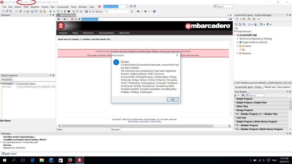292x164 pixels.
Task: Click Expand All icon in Project Manager
Action: [240, 24]
